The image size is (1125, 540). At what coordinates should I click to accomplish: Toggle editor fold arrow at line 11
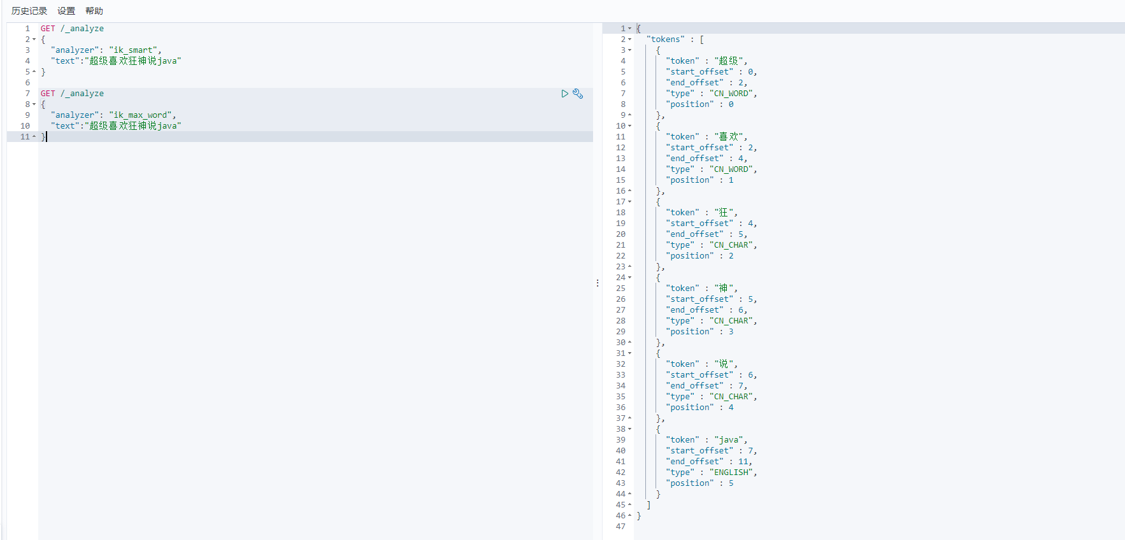click(34, 137)
